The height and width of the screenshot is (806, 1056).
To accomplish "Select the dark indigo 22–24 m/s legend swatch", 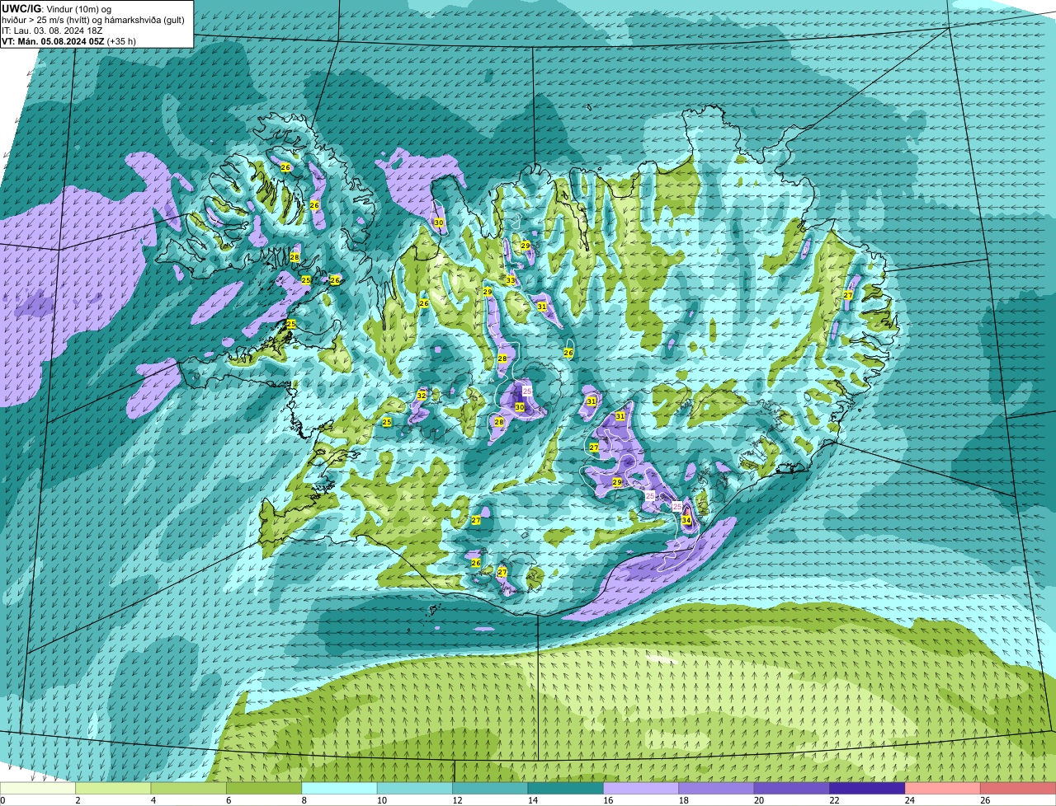I will pyautogui.click(x=867, y=788).
